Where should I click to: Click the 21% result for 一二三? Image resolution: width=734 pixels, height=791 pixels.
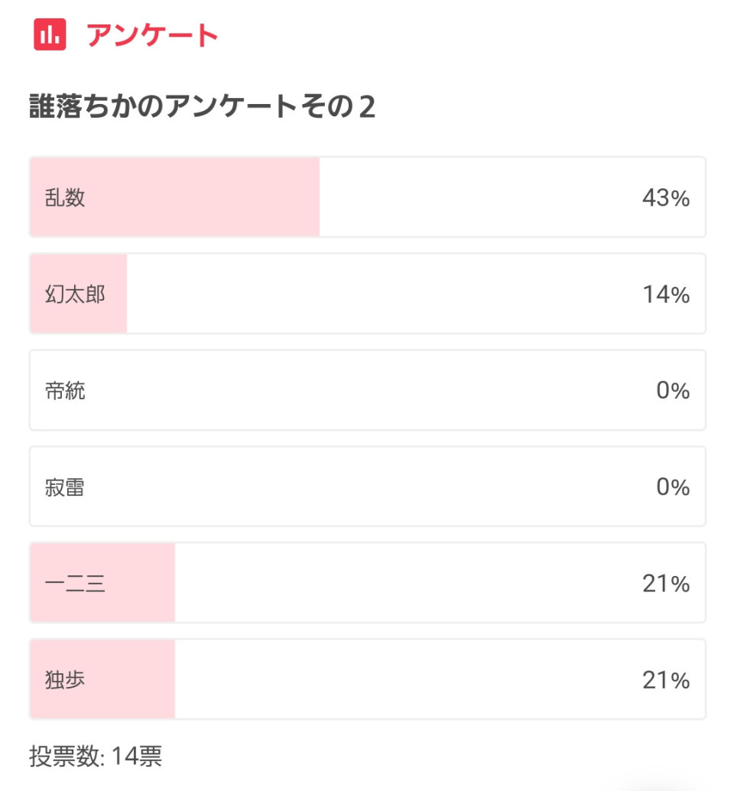[x=665, y=583]
